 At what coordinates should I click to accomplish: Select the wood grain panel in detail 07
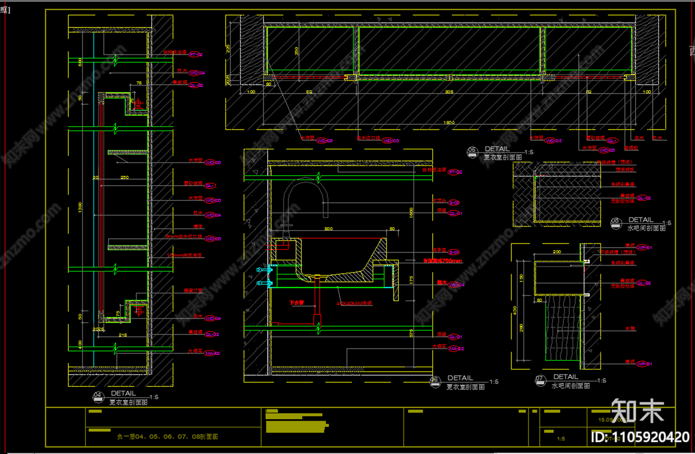tap(563, 328)
